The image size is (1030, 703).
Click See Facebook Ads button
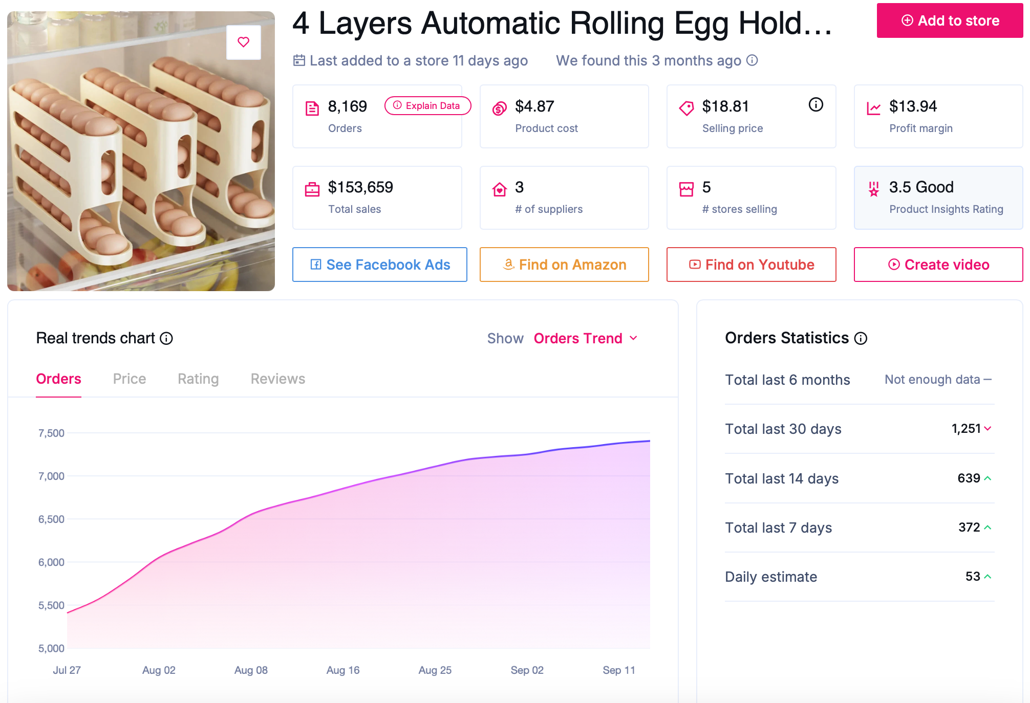379,263
